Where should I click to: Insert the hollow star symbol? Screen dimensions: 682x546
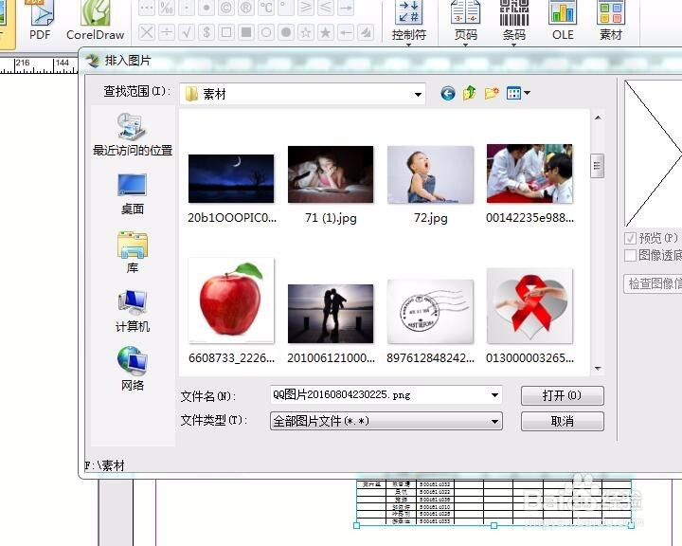(x=306, y=32)
